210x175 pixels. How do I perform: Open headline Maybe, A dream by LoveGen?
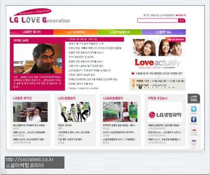[84, 88]
